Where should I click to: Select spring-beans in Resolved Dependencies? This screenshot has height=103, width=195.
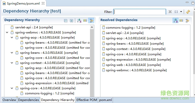[135, 44]
